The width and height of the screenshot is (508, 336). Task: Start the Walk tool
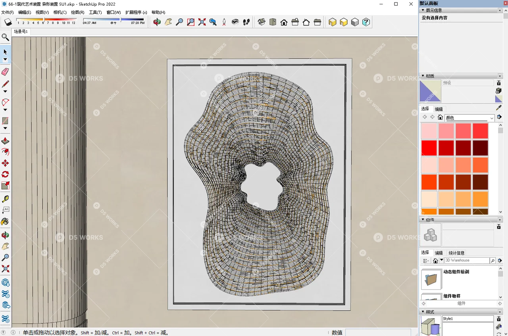coord(246,22)
